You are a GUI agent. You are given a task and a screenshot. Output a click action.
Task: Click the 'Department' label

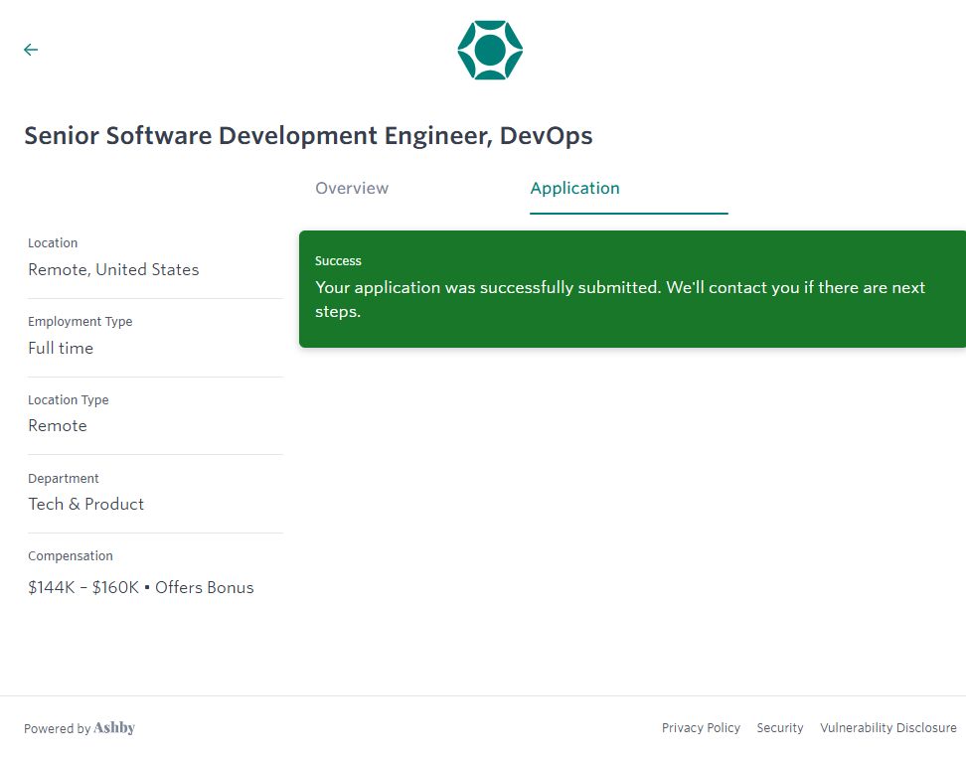tap(64, 479)
